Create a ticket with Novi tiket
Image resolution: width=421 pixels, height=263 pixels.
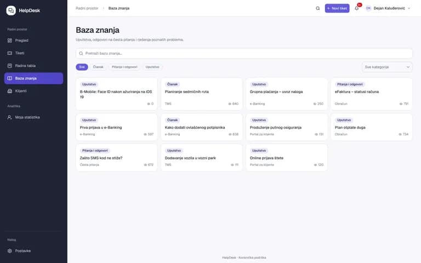click(x=337, y=8)
